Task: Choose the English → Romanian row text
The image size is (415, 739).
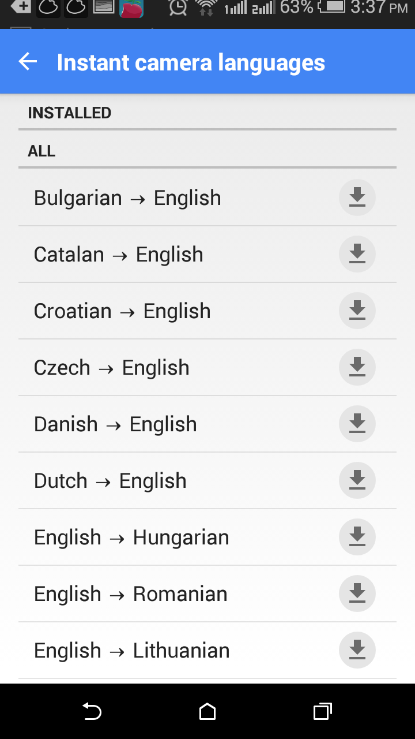Action: point(131,594)
